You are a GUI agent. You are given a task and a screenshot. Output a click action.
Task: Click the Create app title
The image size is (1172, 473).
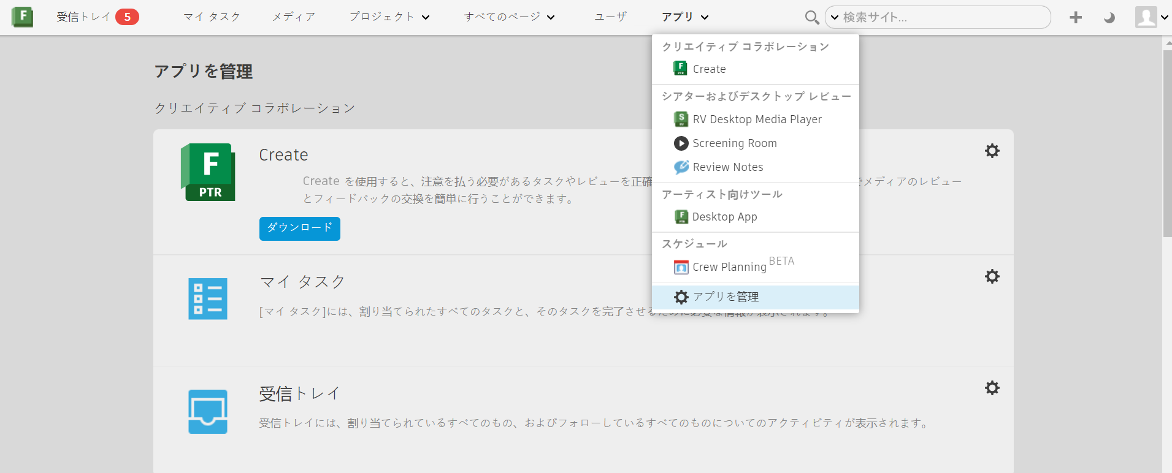click(283, 155)
